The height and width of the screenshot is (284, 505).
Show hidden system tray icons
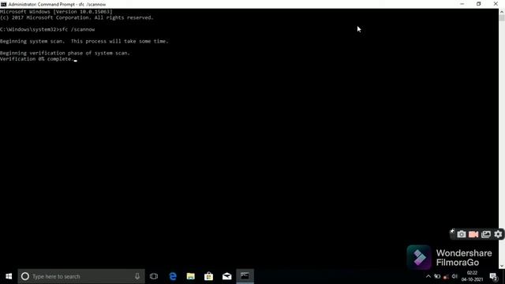coord(428,276)
